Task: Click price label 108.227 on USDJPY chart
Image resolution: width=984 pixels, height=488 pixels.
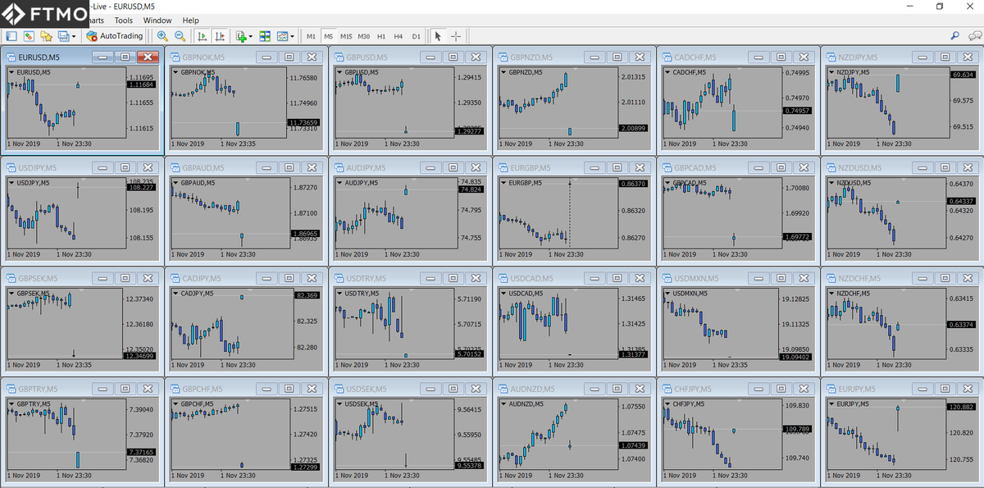Action: (142, 187)
